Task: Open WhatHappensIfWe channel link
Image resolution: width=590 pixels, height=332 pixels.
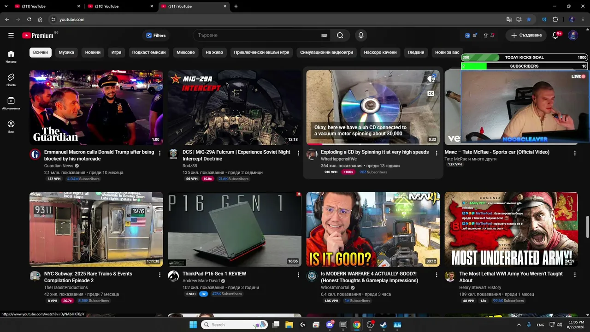Action: click(339, 159)
